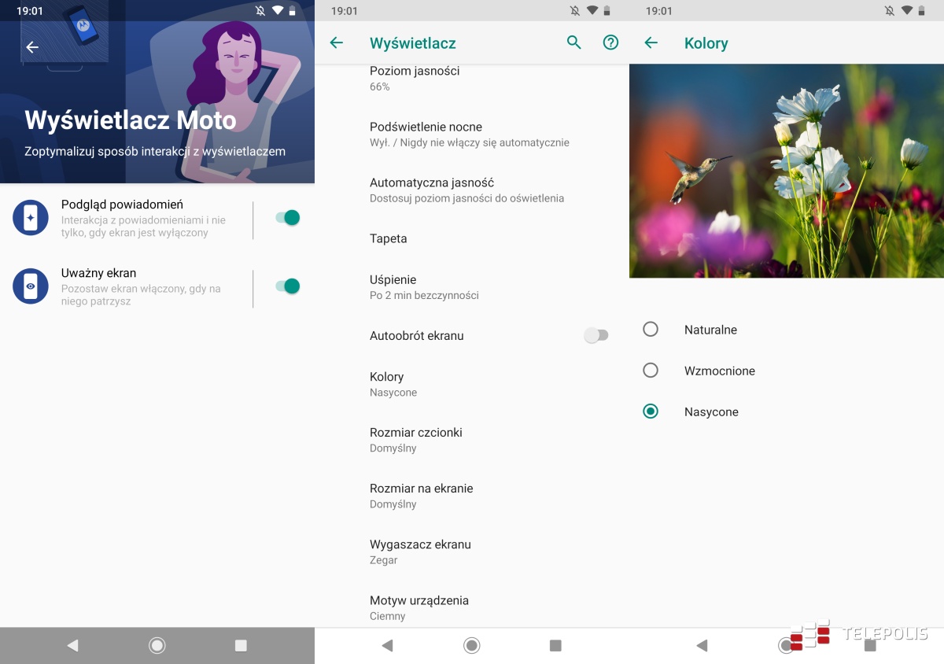Image resolution: width=944 pixels, height=664 pixels.
Task: Tap white back arrow on Wyświetlacz Moto banner
Action: tap(32, 47)
